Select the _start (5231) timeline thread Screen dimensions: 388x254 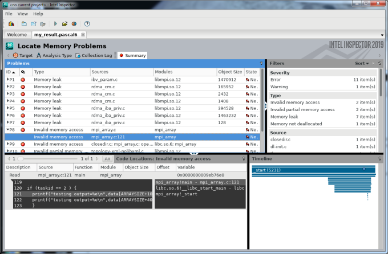tap(313, 170)
